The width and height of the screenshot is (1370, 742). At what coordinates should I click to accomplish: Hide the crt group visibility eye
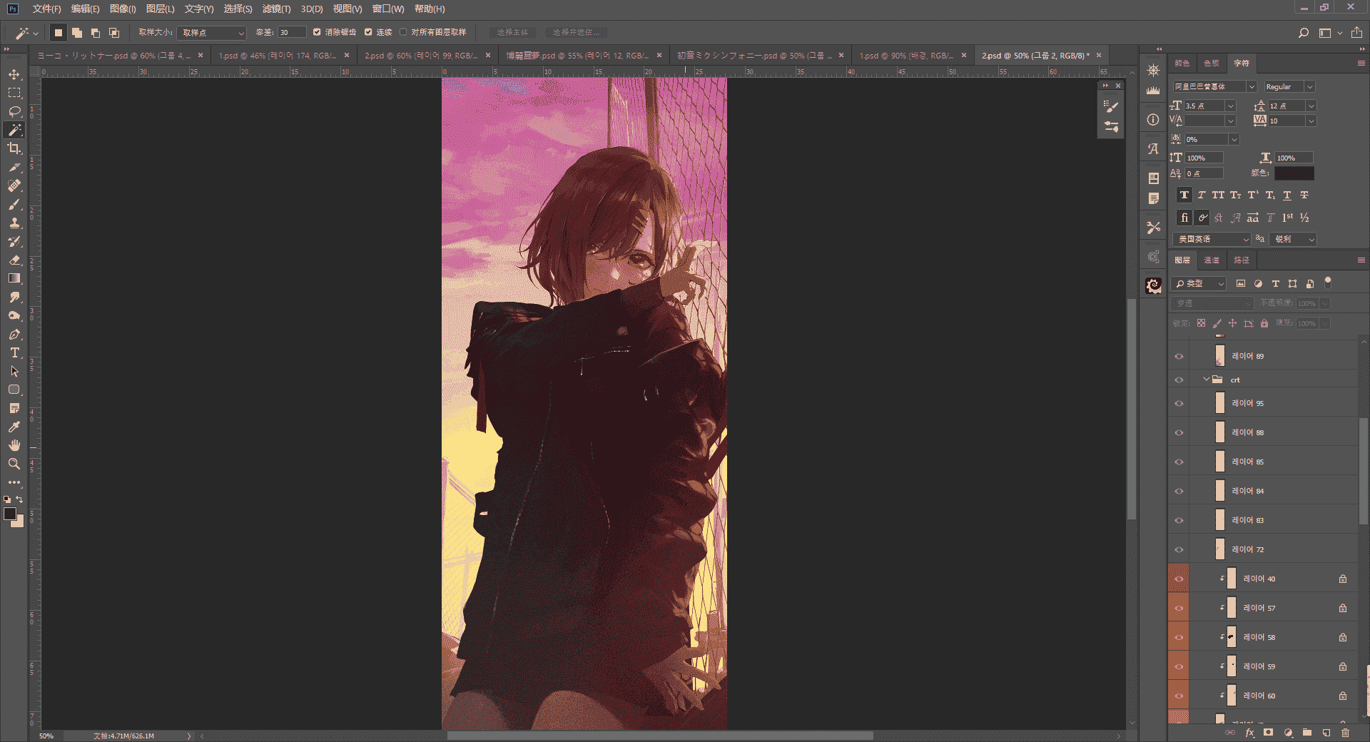pyautogui.click(x=1179, y=380)
